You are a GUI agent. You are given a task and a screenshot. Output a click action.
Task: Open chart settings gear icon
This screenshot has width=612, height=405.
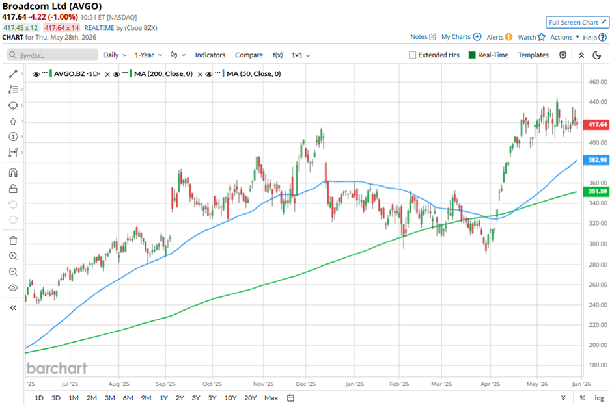(x=563, y=55)
